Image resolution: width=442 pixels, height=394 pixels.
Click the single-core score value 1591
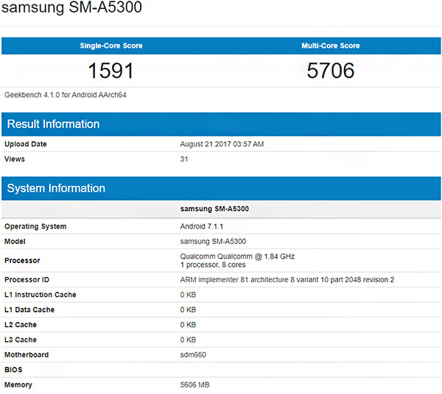(x=111, y=71)
